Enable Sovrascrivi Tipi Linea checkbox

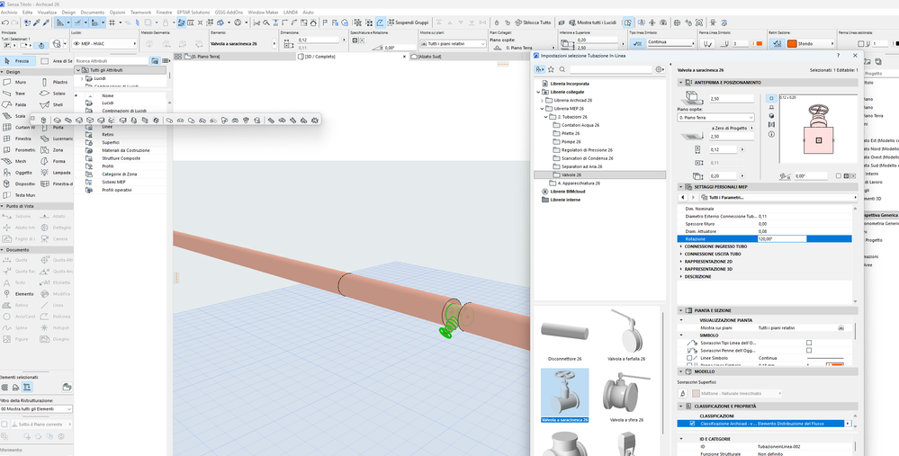click(x=809, y=343)
